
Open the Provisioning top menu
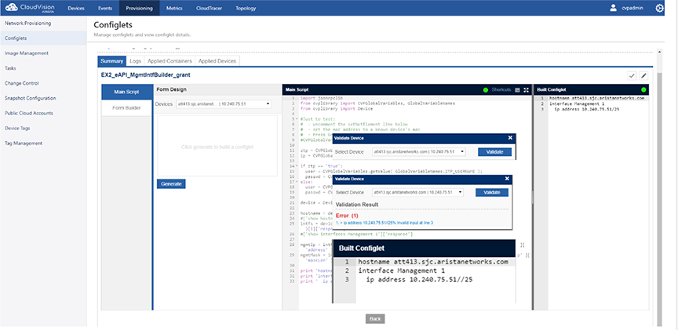tap(140, 8)
